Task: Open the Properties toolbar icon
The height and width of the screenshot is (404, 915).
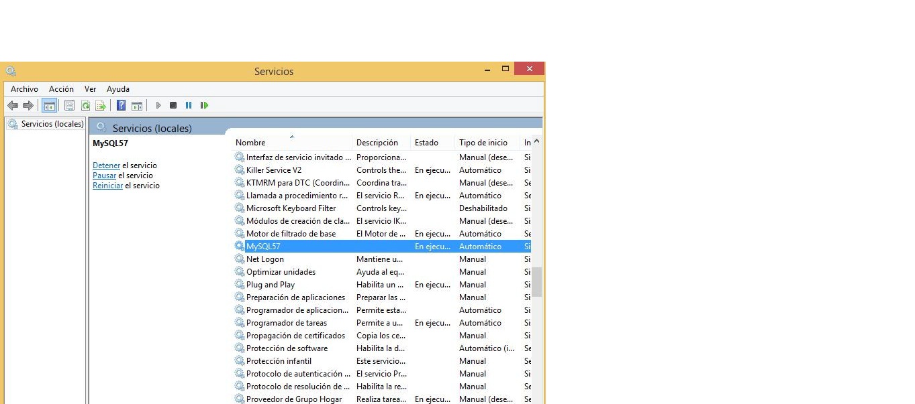Action: [x=69, y=105]
